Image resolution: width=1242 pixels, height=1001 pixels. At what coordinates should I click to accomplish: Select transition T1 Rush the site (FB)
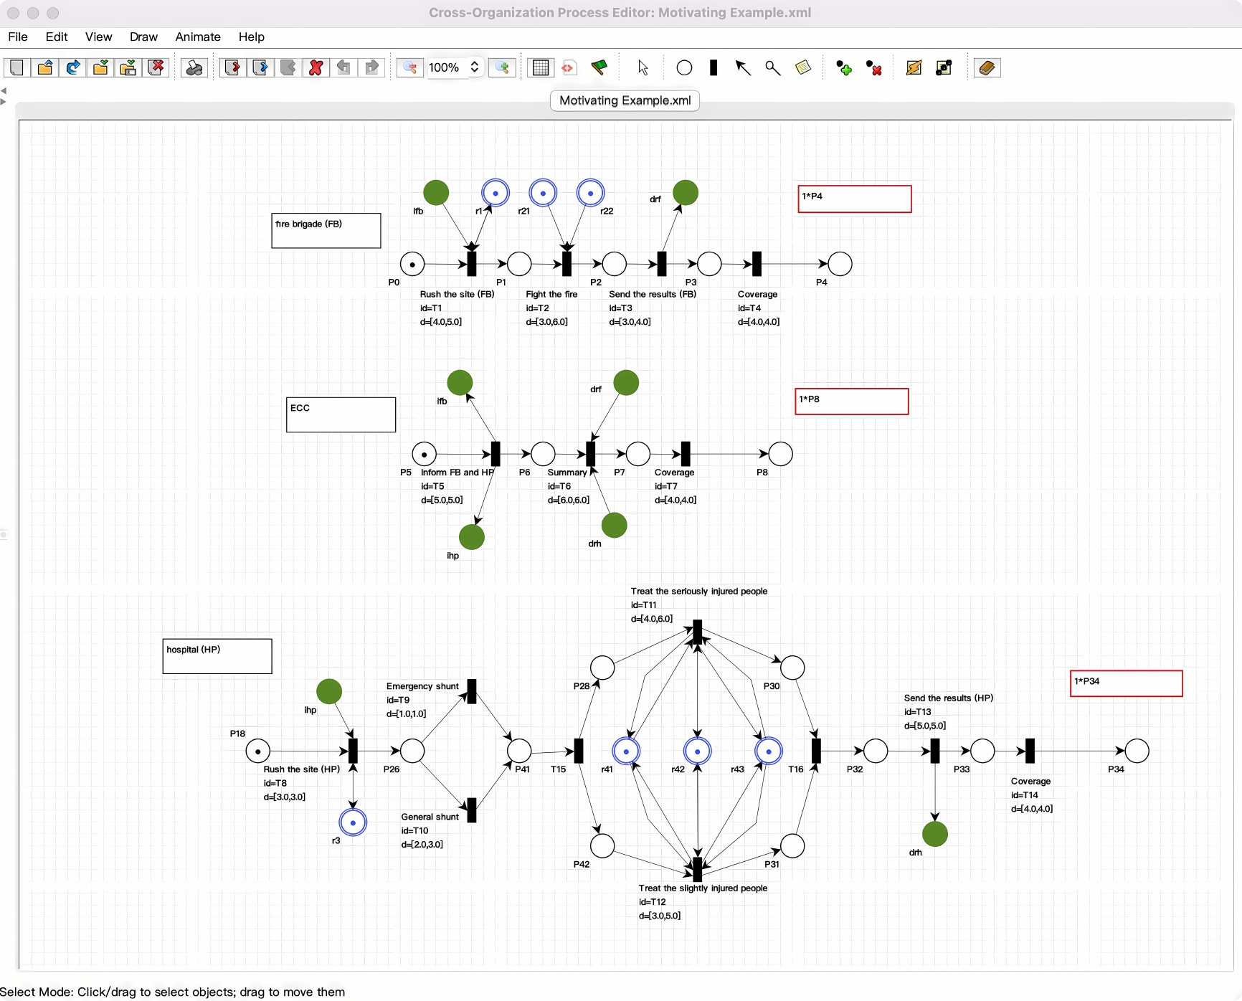pos(472,264)
